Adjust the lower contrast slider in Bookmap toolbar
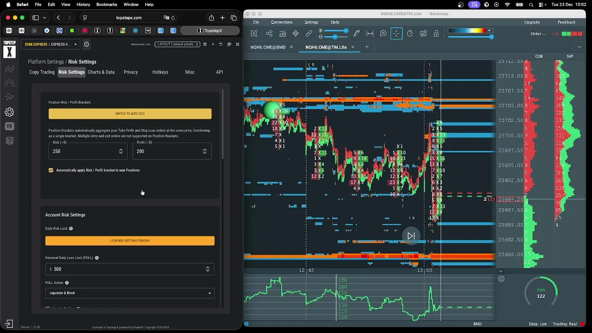This screenshot has width=592, height=333. tap(335, 36)
